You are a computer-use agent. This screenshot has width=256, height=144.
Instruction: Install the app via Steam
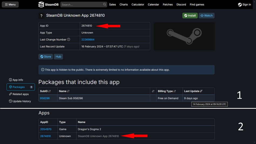coord(190,16)
